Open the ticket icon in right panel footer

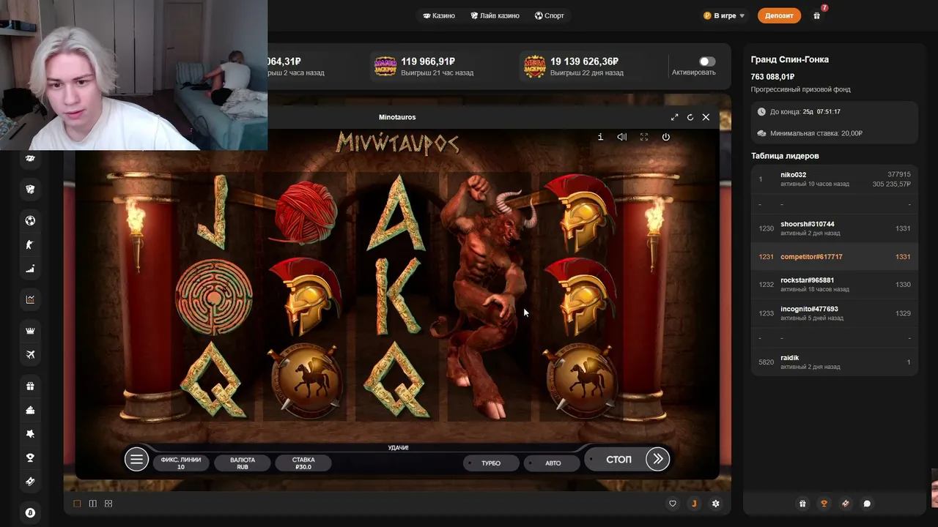(846, 504)
